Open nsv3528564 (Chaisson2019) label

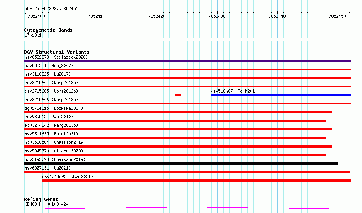[x=55, y=142]
